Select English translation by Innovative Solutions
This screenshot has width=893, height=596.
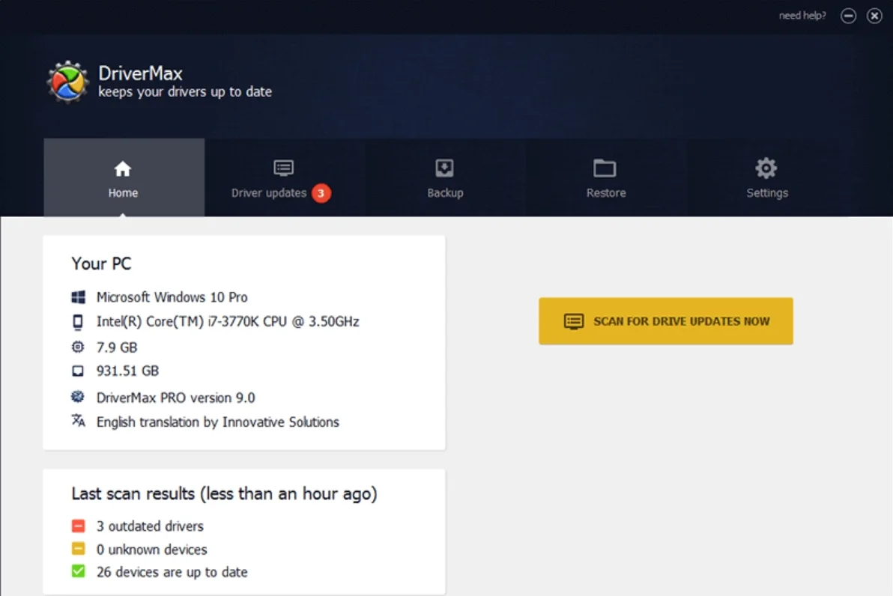click(217, 422)
